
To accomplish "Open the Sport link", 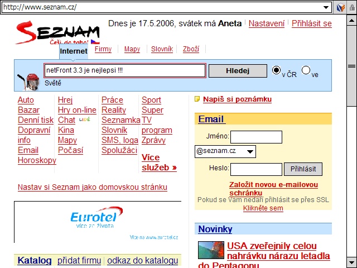I will pos(151,100).
